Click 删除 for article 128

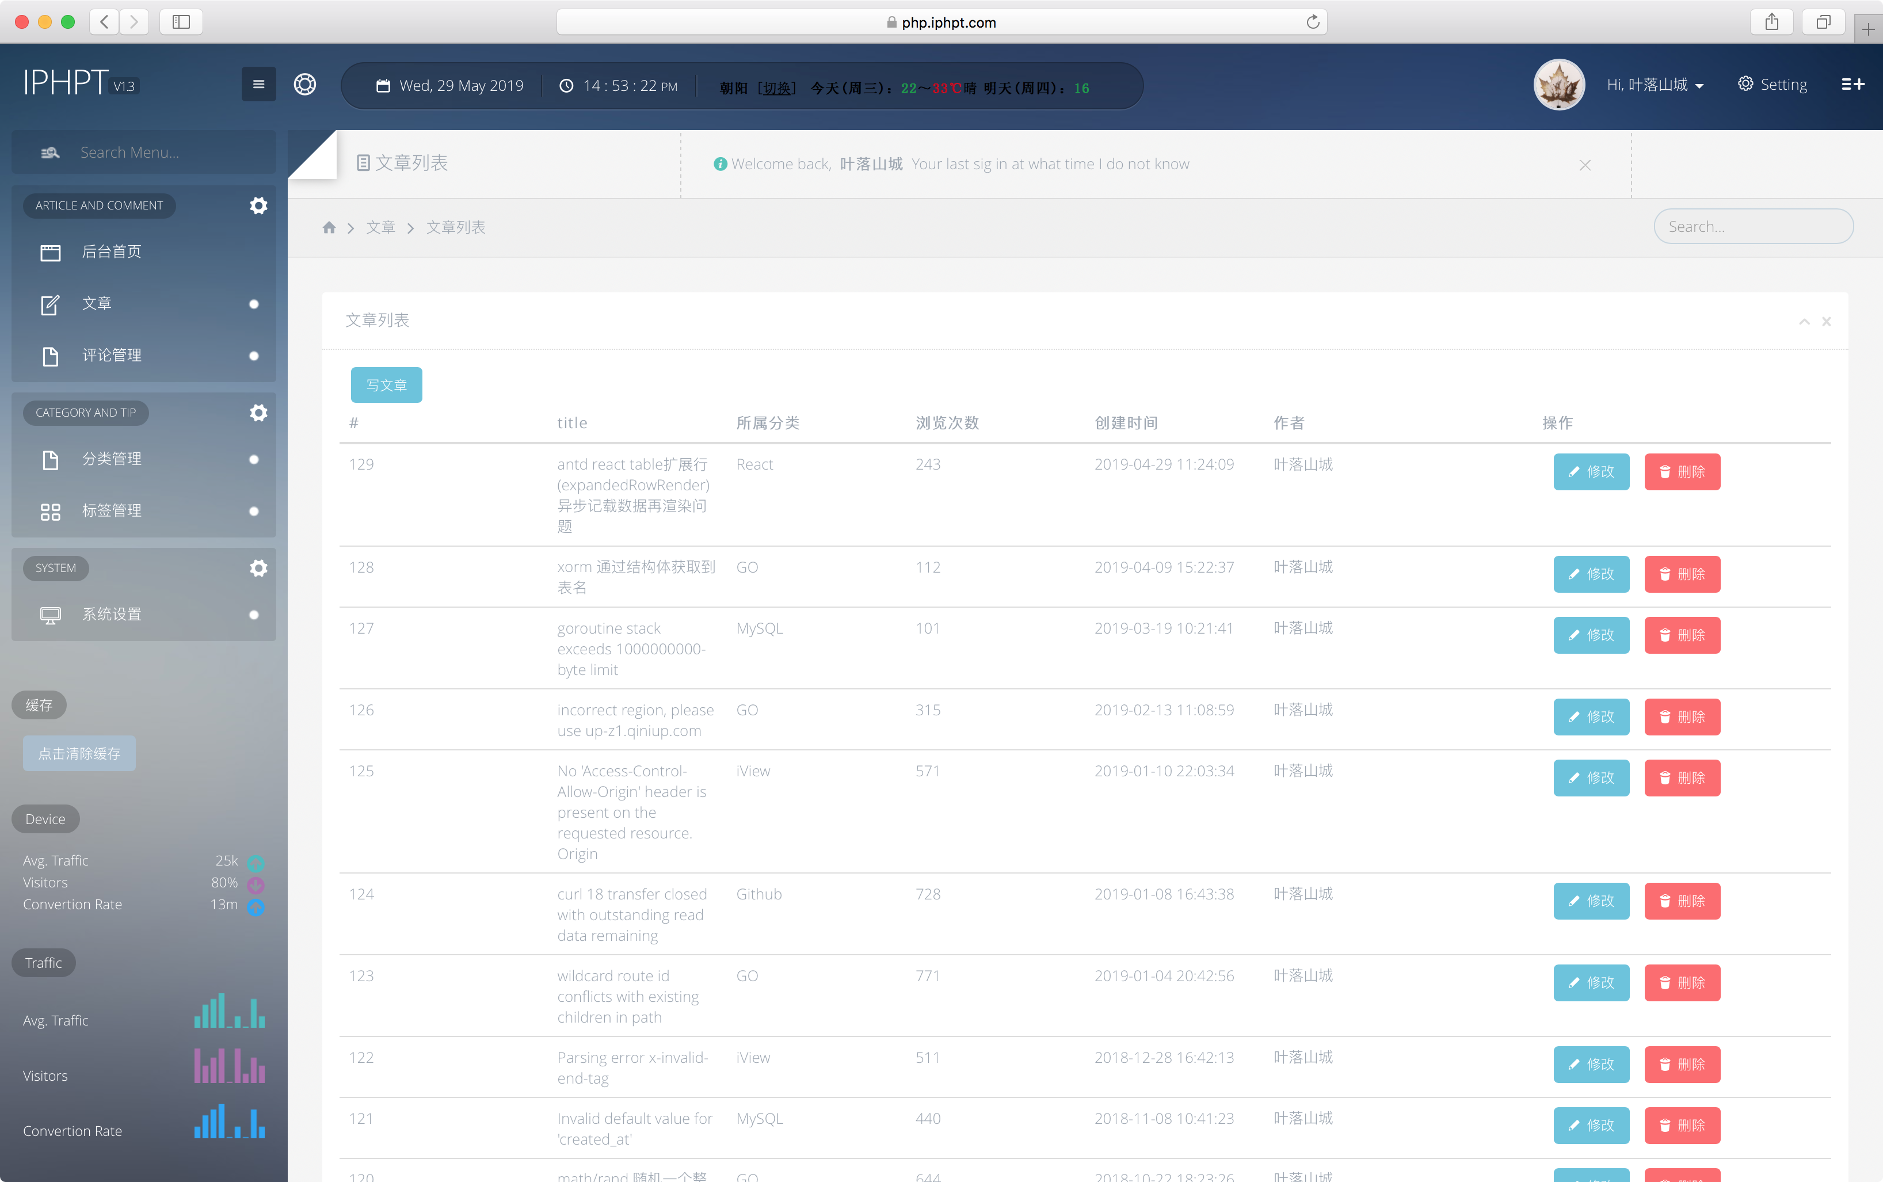point(1682,574)
